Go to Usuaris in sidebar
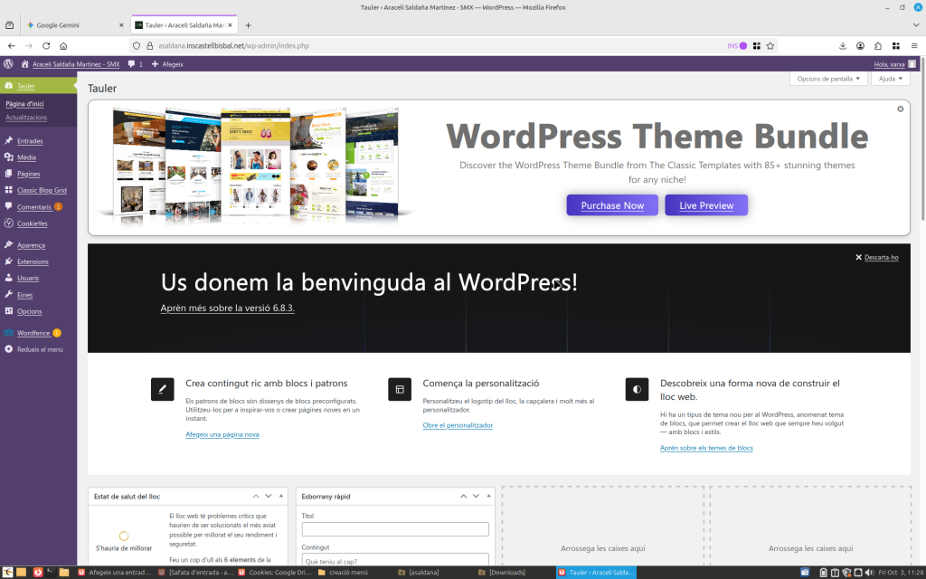 tap(28, 278)
